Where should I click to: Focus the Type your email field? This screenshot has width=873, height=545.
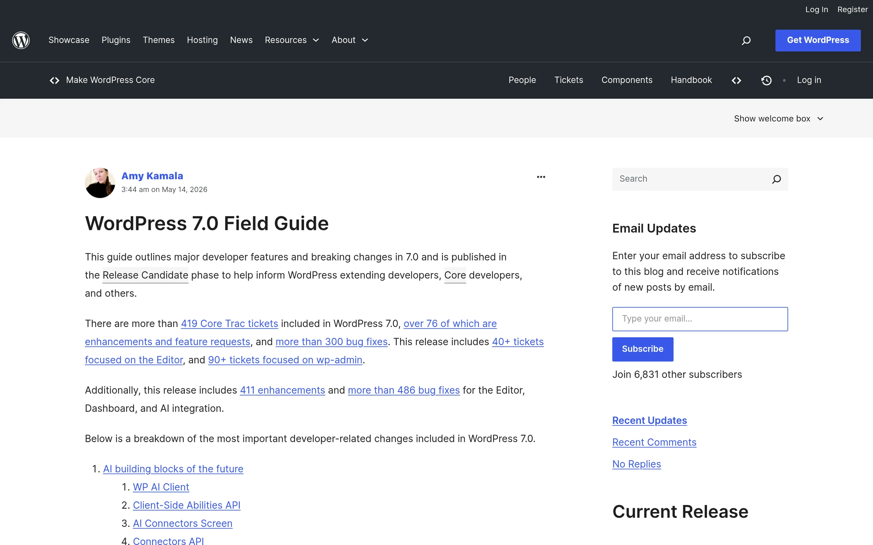coord(700,319)
